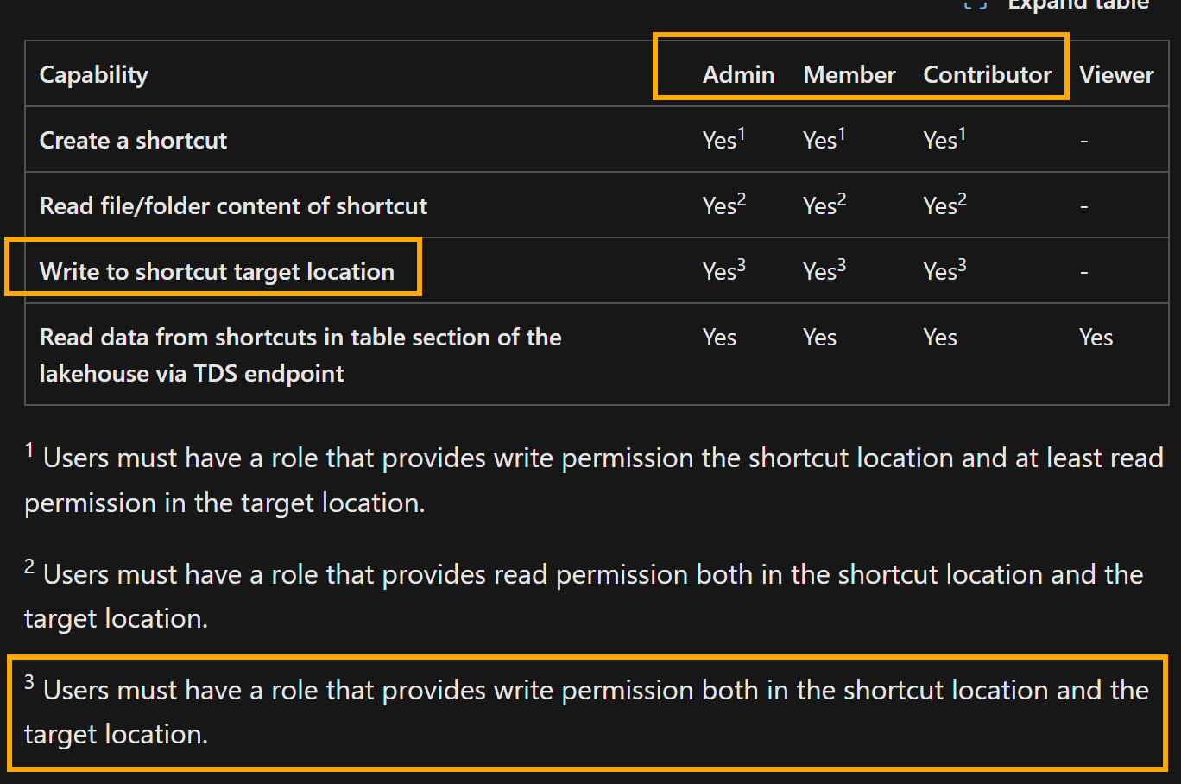The width and height of the screenshot is (1181, 784).
Task: Click Admin's Yes cell in TDS endpoint row
Action: click(719, 338)
